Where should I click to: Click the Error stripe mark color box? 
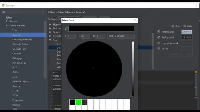[x=187, y=43]
